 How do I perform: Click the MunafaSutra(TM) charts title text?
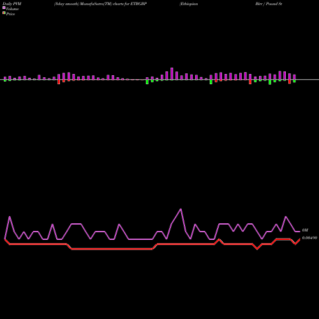[100, 4]
